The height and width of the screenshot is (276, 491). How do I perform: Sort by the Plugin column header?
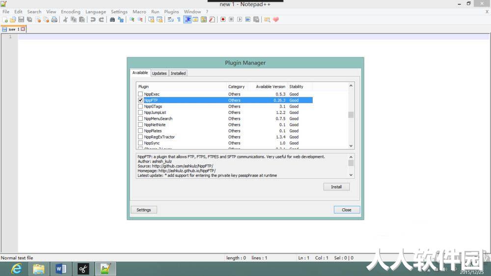(x=181, y=86)
